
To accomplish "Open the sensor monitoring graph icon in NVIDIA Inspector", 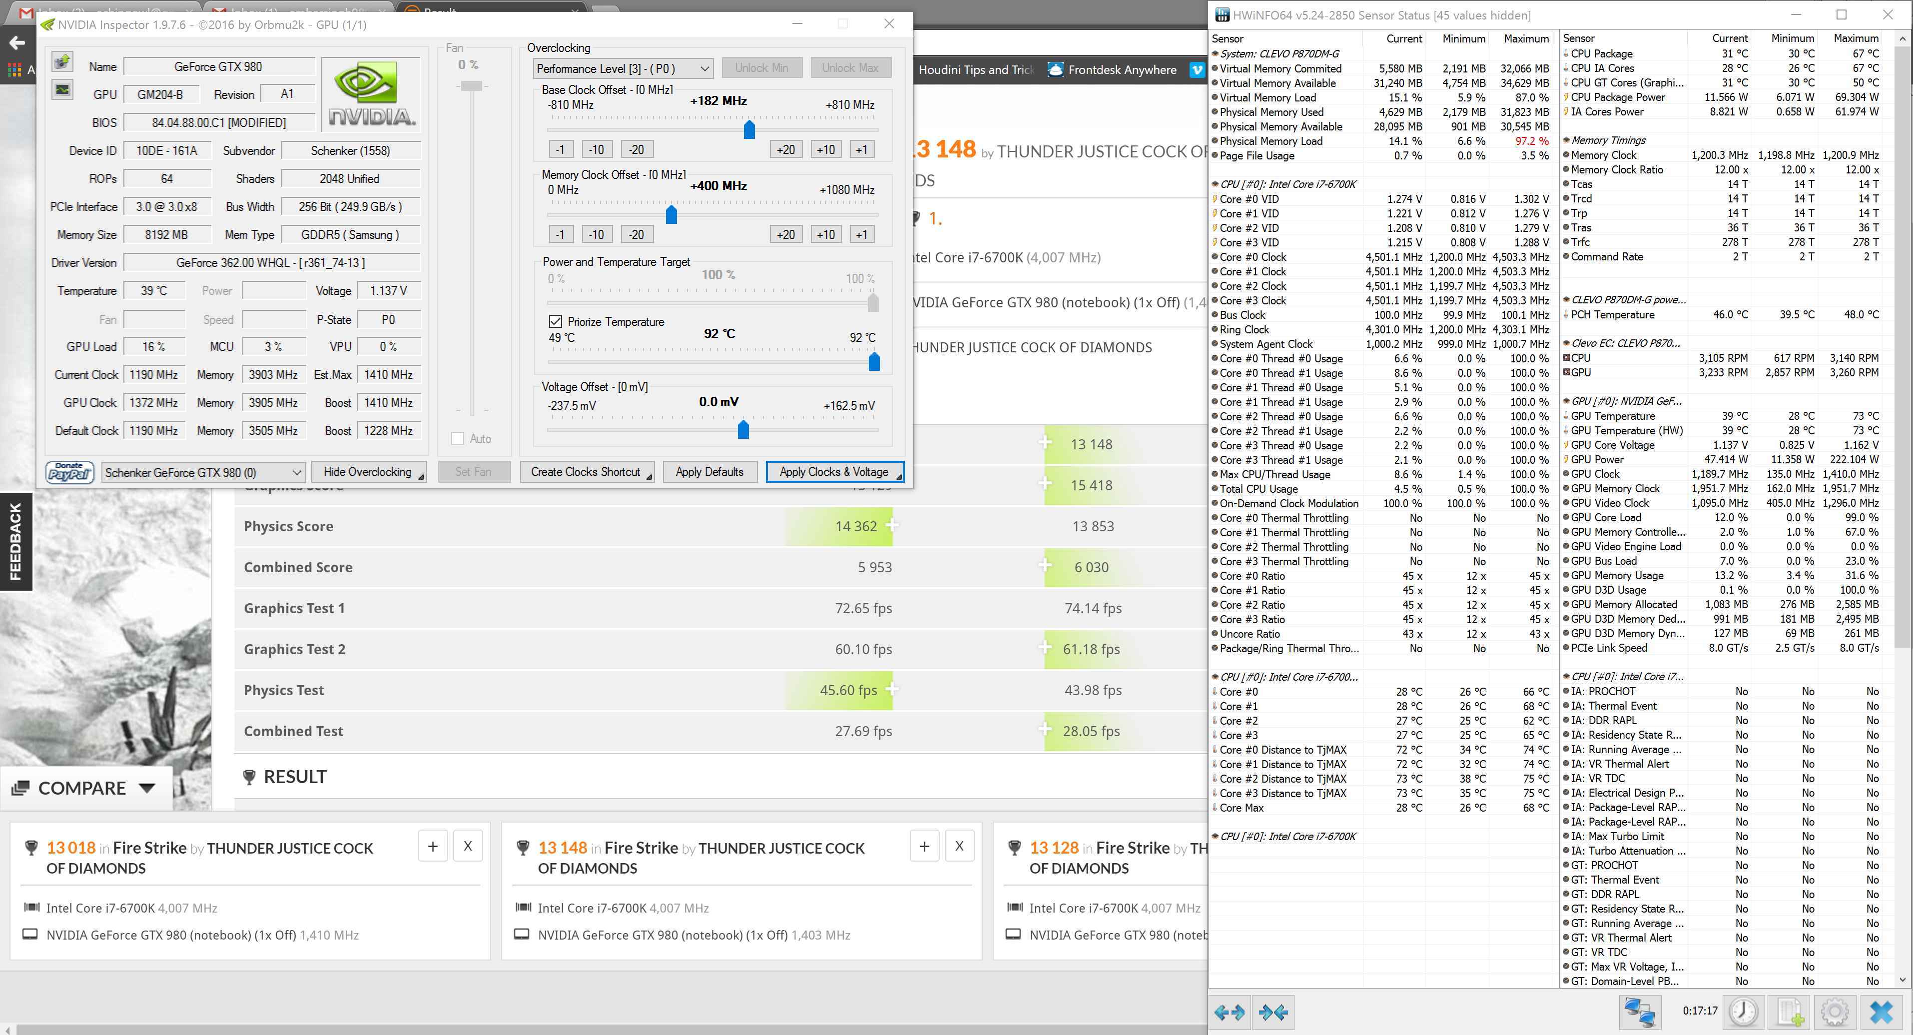I will (62, 89).
